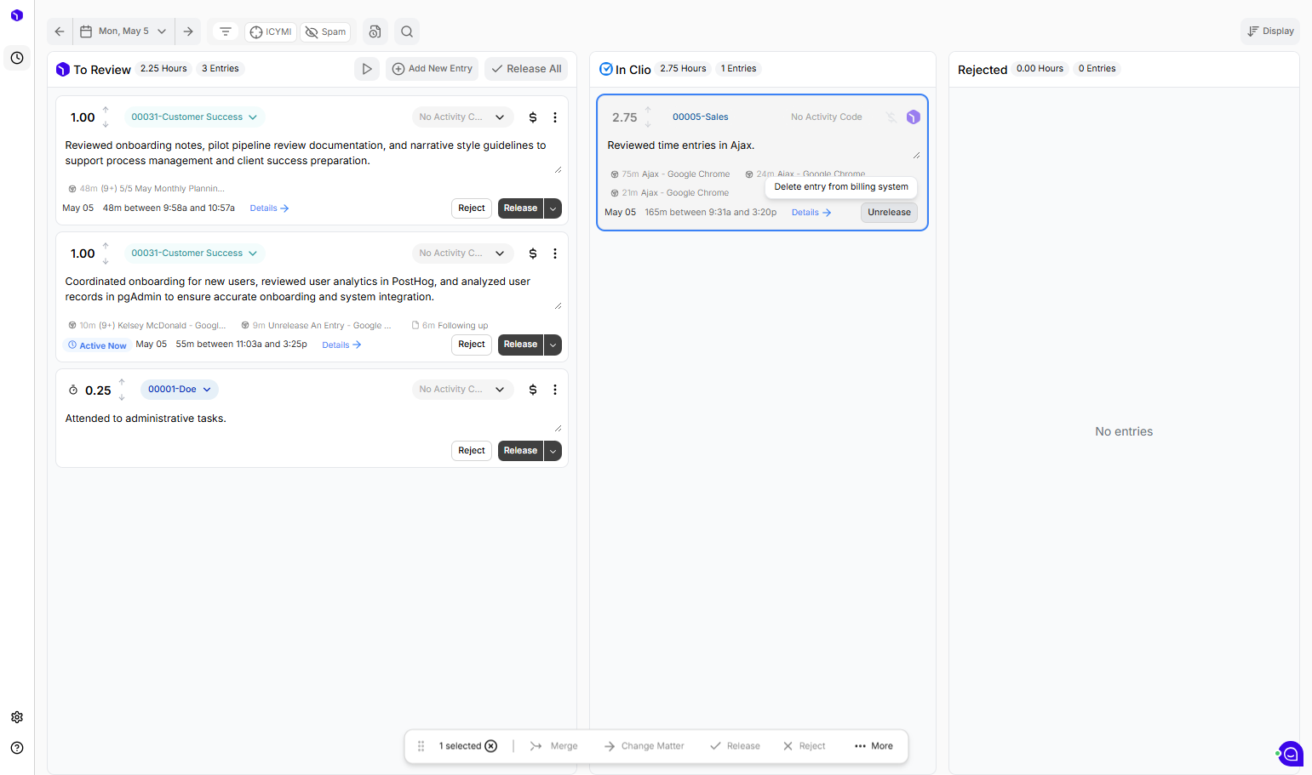Open the search magnifier icon

pos(407,31)
